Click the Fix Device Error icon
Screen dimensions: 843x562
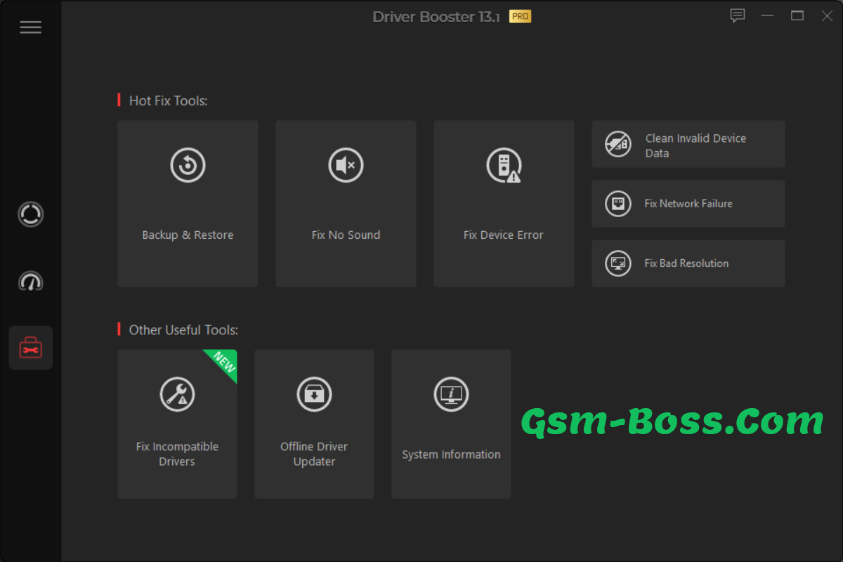pyautogui.click(x=504, y=166)
